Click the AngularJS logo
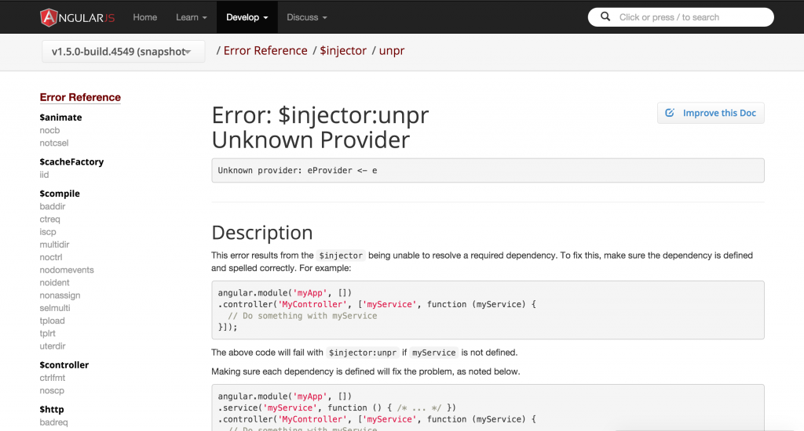This screenshot has width=804, height=431. point(78,17)
